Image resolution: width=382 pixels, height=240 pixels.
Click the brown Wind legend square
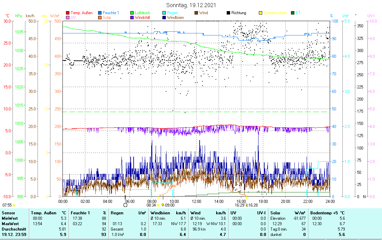196,13
